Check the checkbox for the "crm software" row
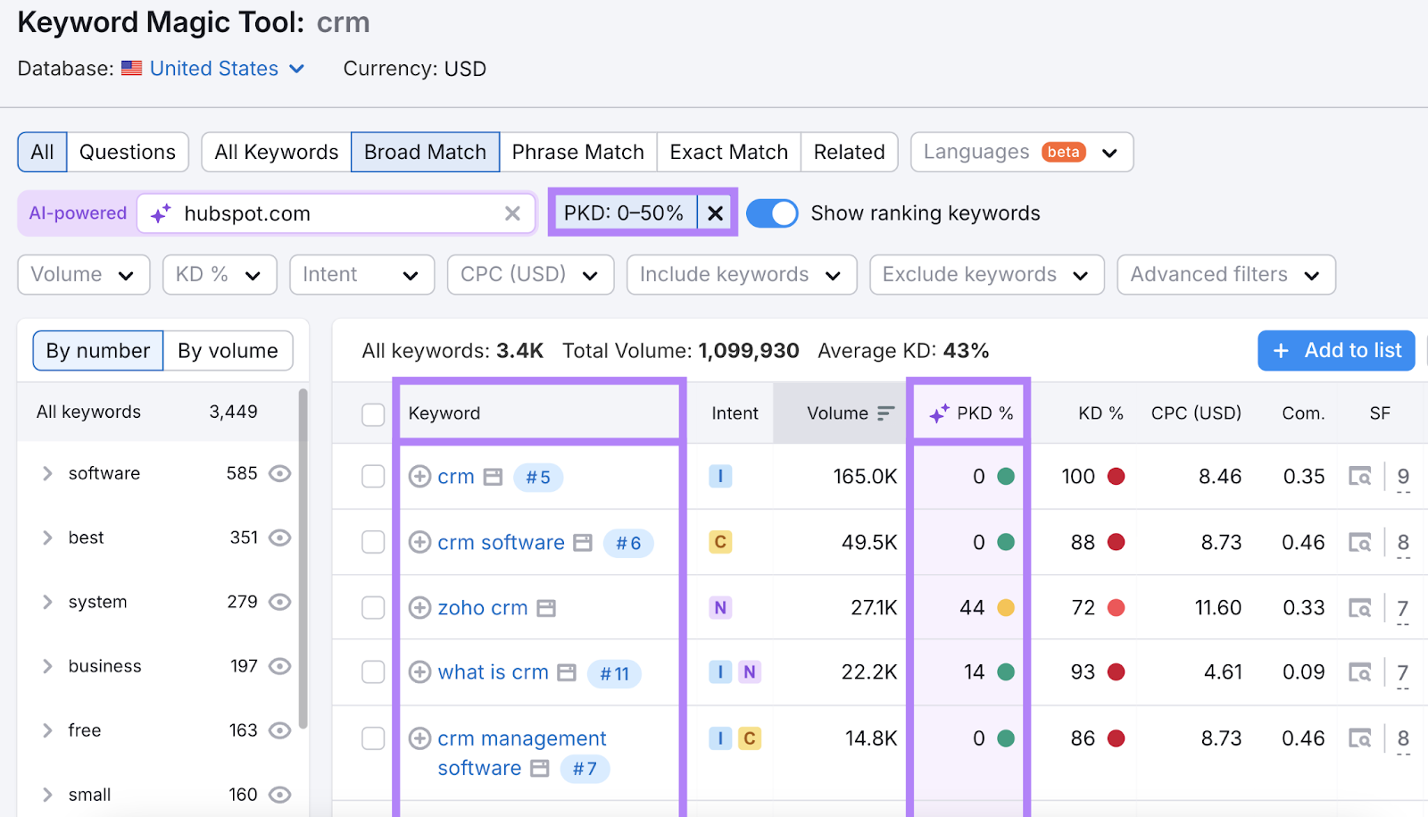The height and width of the screenshot is (817, 1428). coord(373,542)
